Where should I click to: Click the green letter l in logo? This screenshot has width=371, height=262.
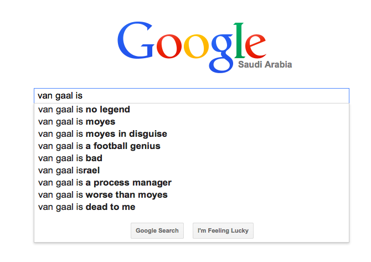pos(239,40)
